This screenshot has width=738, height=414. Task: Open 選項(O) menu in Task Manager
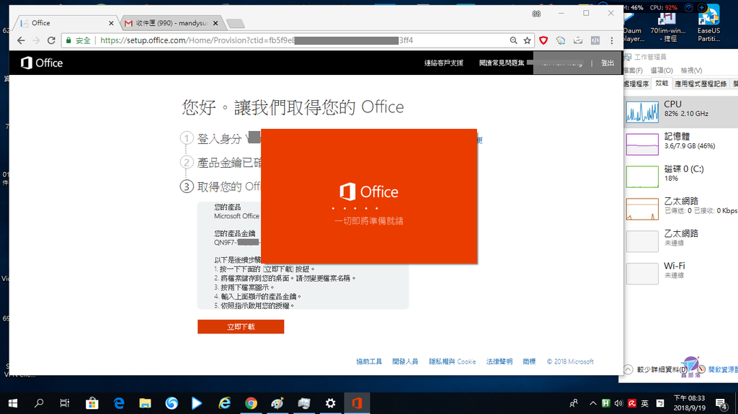[x=662, y=70]
